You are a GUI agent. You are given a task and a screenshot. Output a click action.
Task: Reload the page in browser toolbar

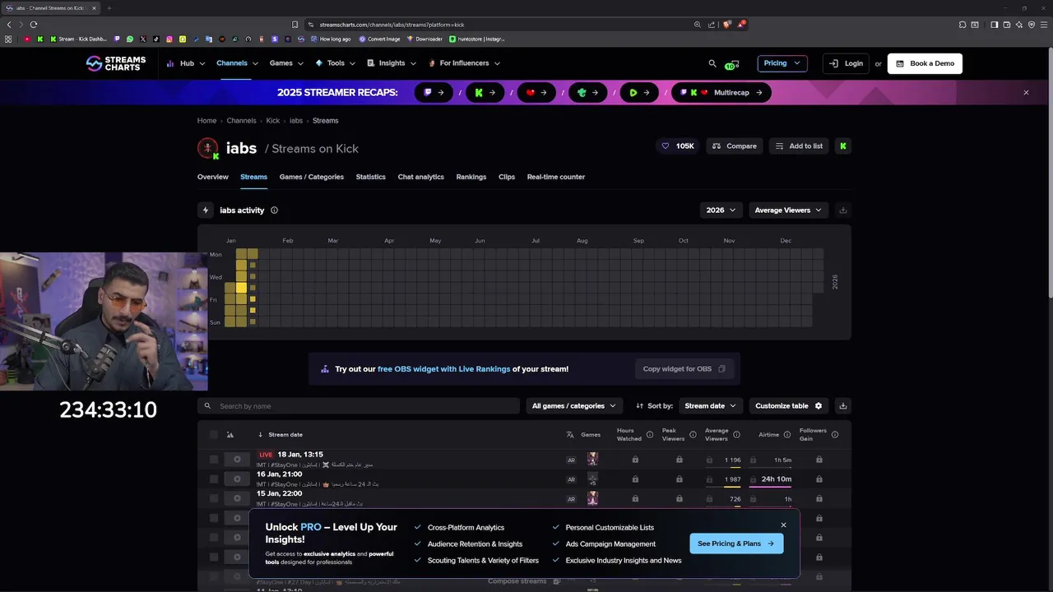(x=34, y=25)
